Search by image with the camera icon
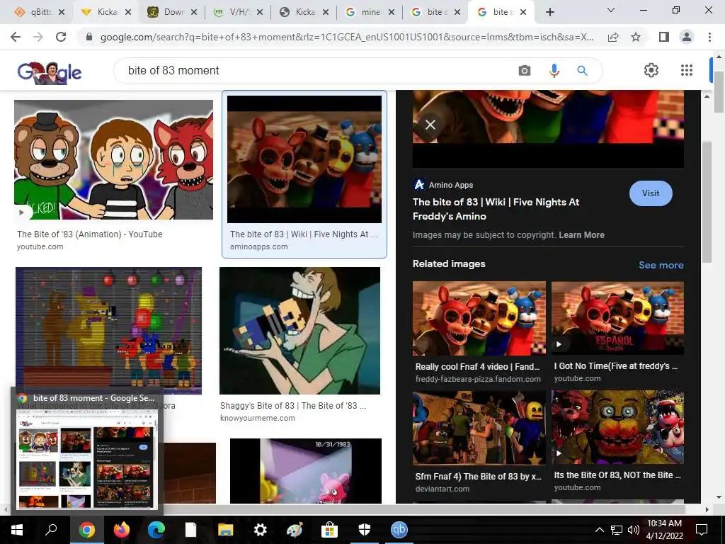Image resolution: width=725 pixels, height=544 pixels. [x=525, y=70]
